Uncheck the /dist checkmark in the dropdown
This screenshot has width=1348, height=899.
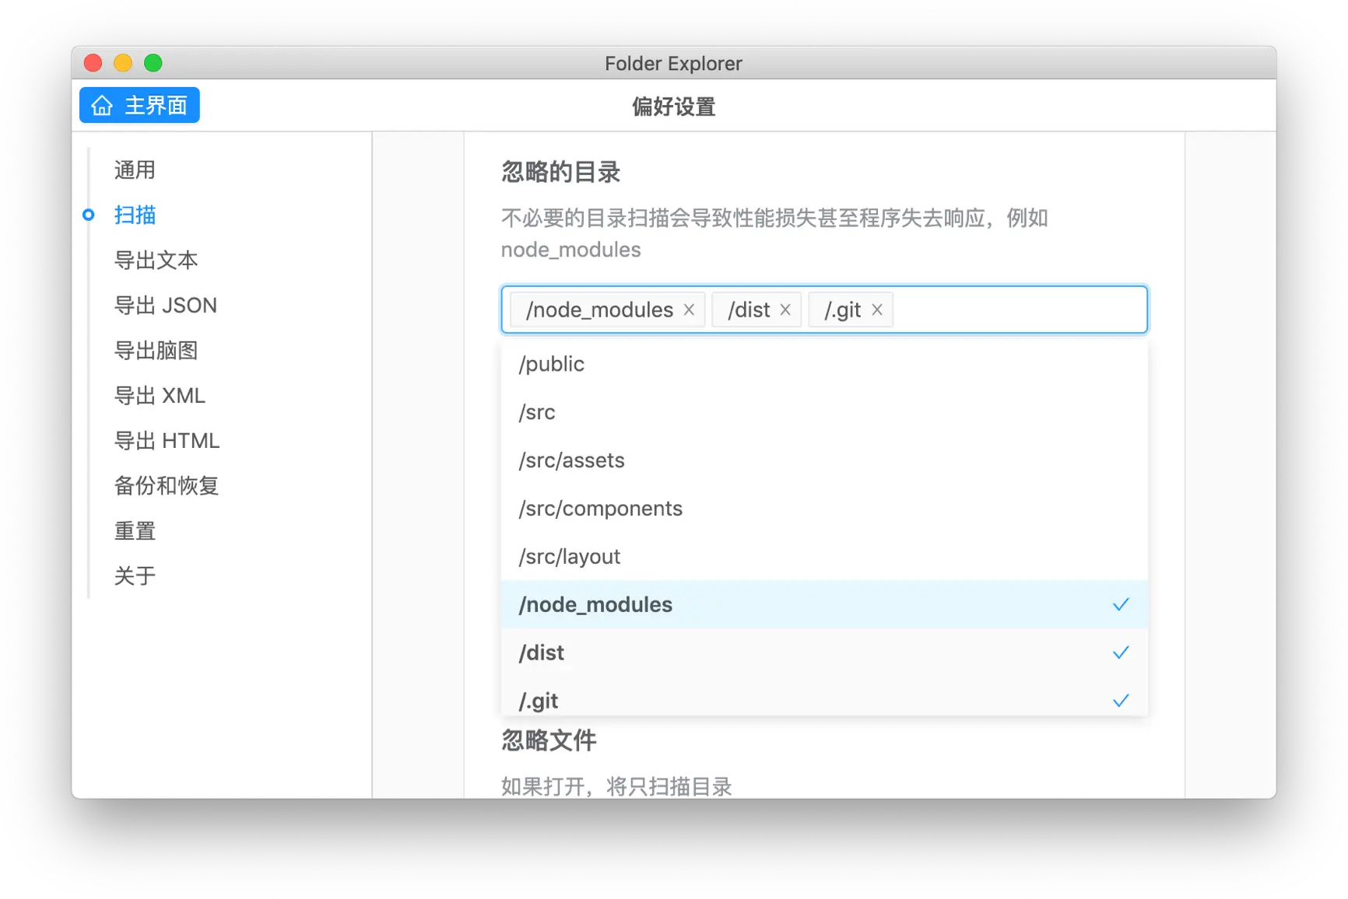coord(1121,652)
